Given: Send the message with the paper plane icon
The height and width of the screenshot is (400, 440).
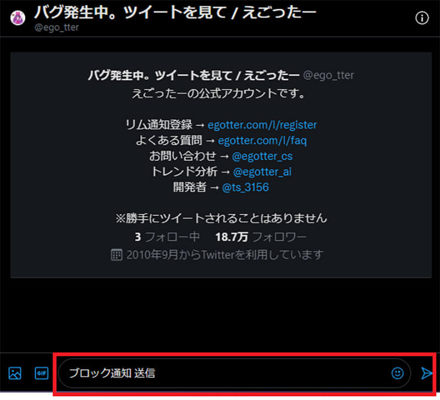Looking at the screenshot, I should pos(427,374).
